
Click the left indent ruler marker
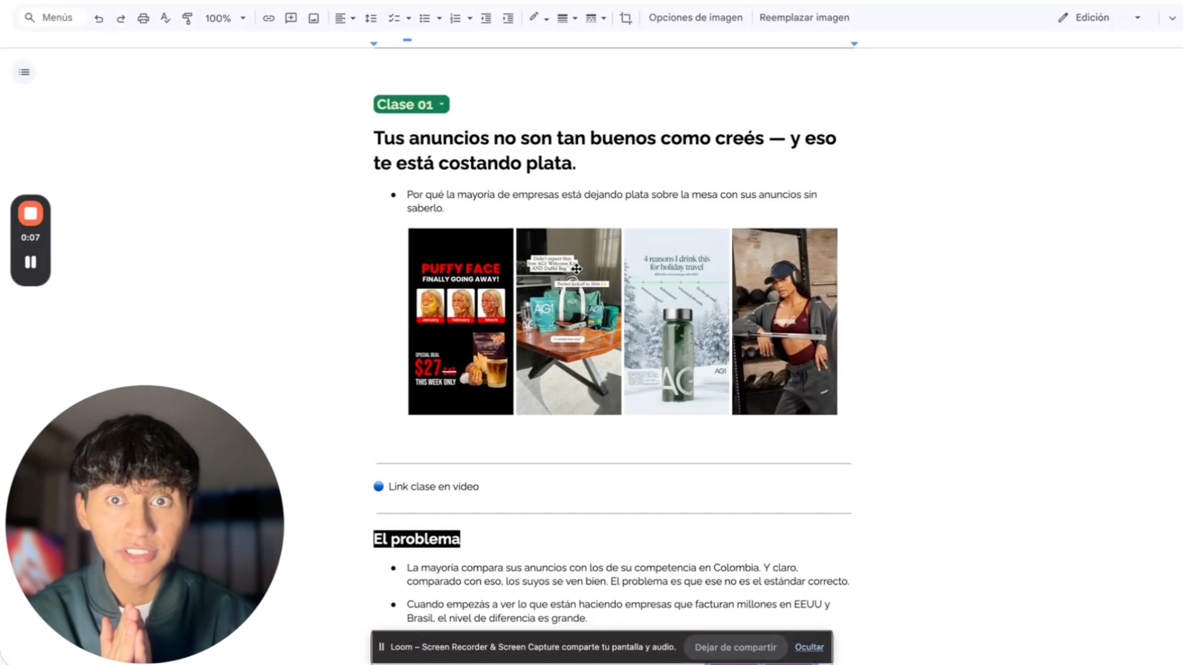pos(374,44)
